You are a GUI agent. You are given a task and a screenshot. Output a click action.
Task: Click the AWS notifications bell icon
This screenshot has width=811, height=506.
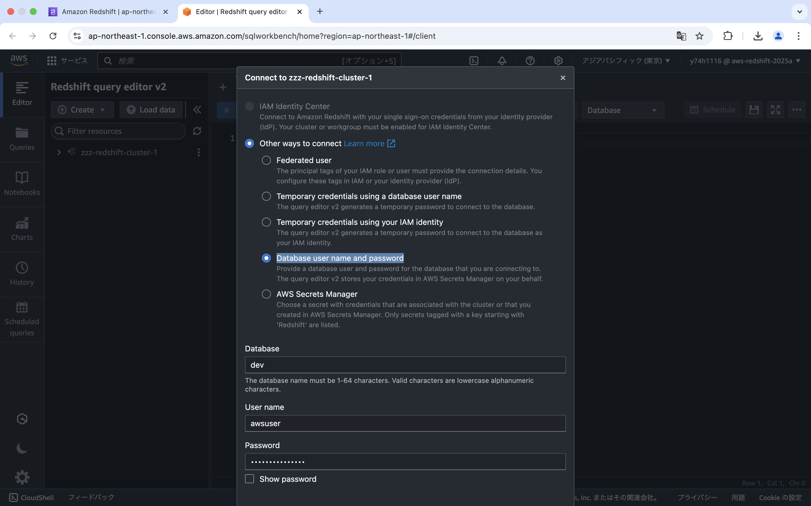(x=502, y=60)
